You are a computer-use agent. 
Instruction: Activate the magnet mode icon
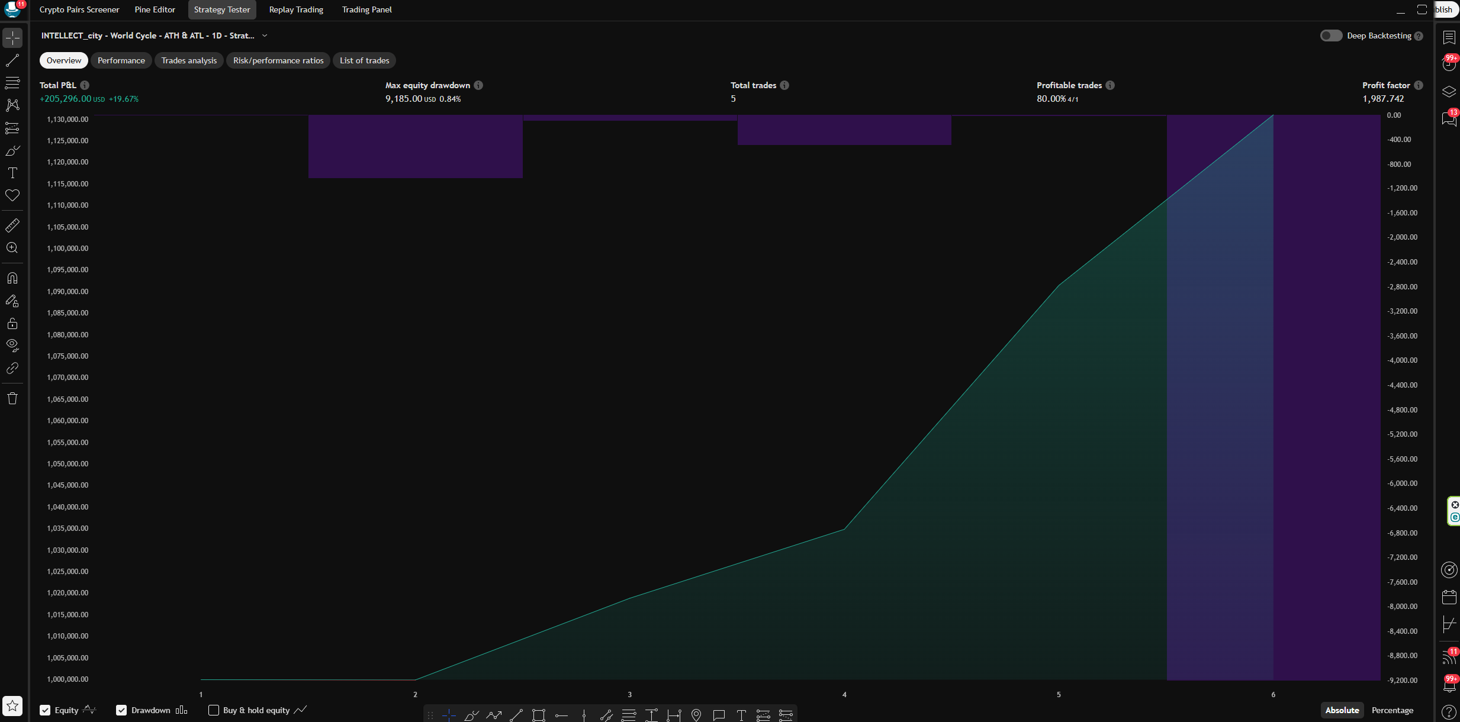tap(12, 278)
